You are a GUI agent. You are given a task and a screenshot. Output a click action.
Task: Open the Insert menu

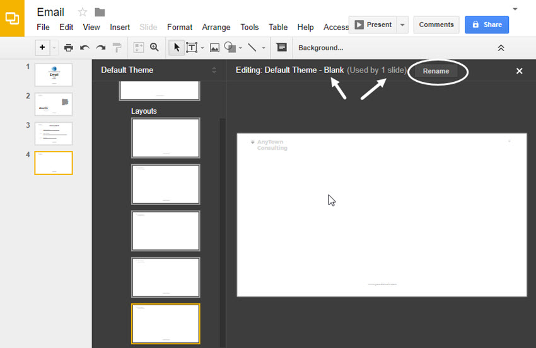pos(120,27)
